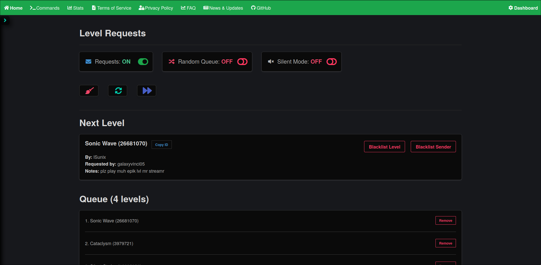Viewport: 541px width, 265px height.
Task: Enable the Random Queue toggle
Action: click(242, 62)
